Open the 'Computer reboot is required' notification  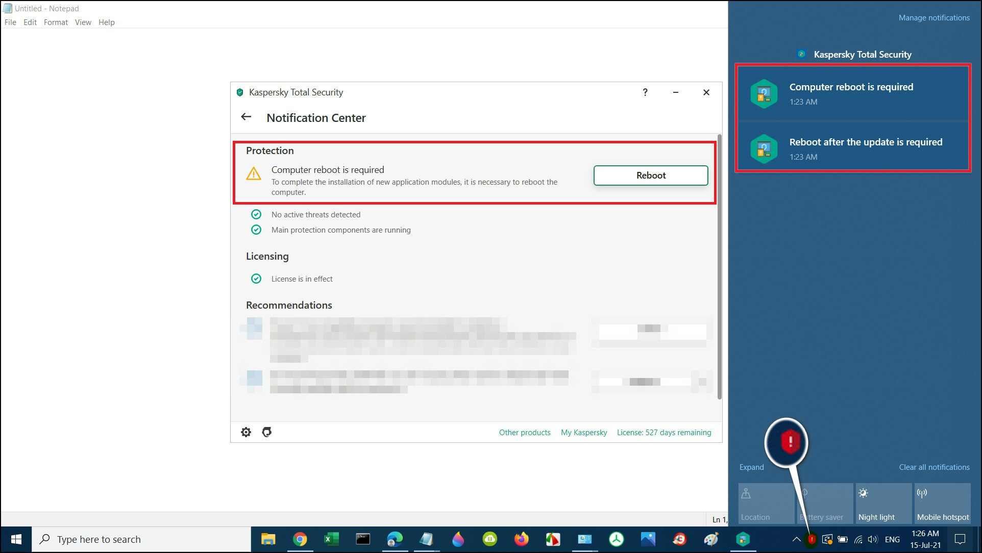pyautogui.click(x=852, y=94)
